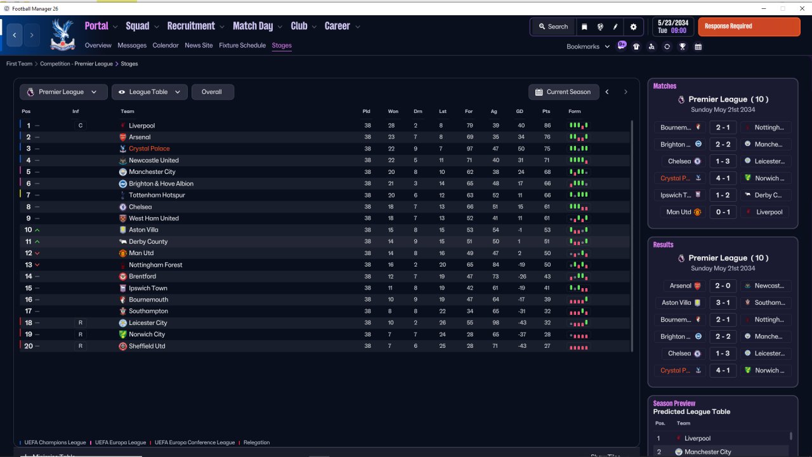Open Competition - Premier League breadcrumb link

[76, 64]
